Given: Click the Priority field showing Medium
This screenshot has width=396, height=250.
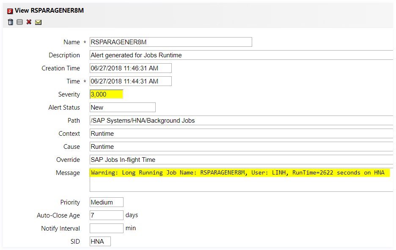Looking at the screenshot, I should click(x=106, y=202).
